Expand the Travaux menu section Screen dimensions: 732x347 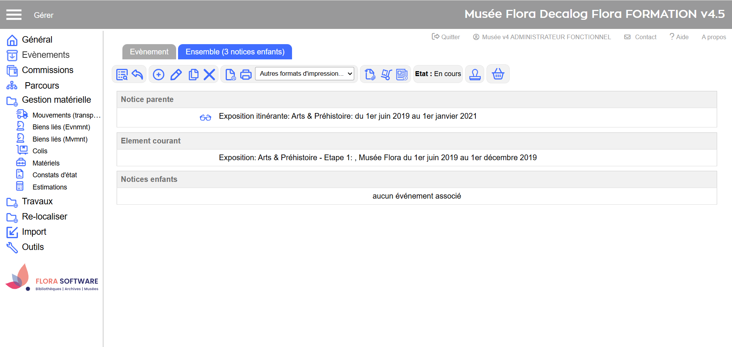[37, 201]
